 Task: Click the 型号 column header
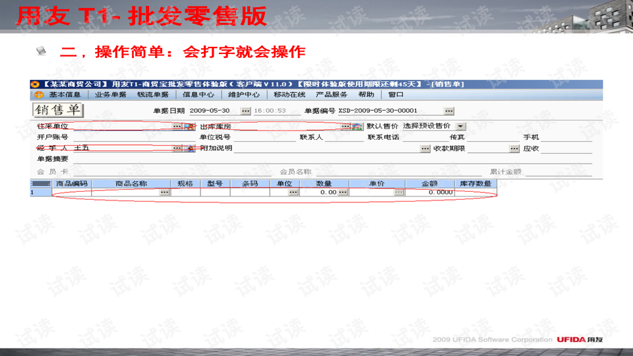click(215, 184)
